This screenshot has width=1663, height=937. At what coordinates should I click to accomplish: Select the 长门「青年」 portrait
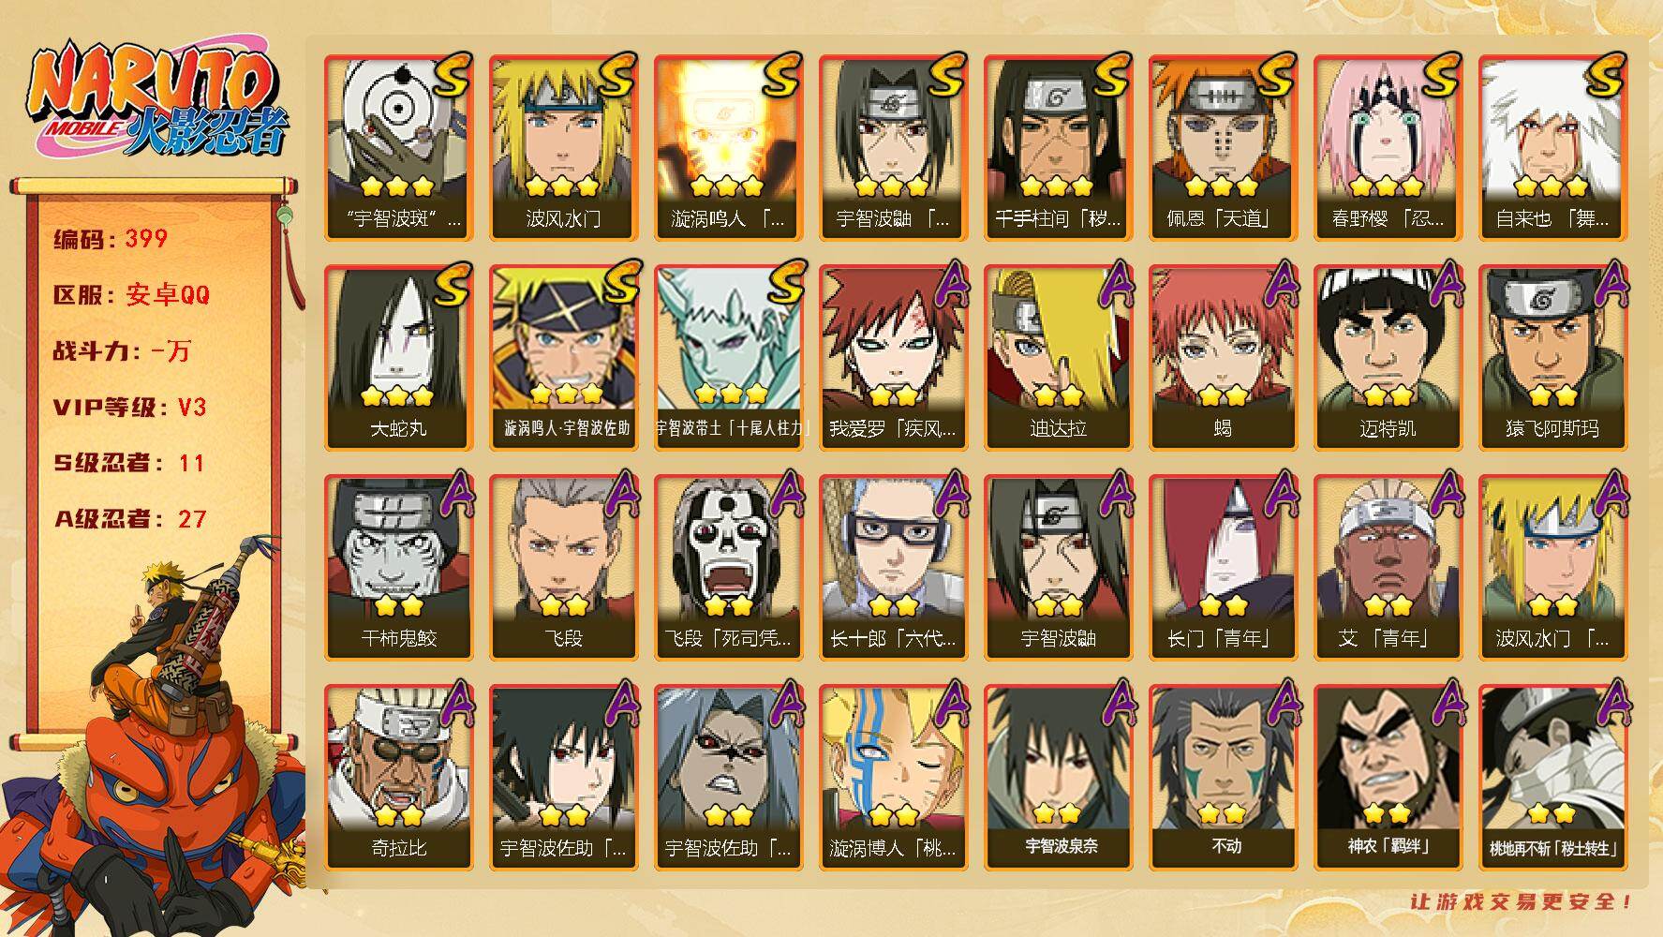(1224, 568)
